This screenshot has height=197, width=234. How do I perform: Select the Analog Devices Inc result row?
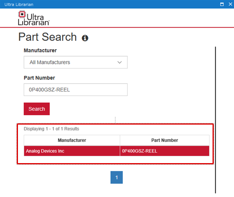117,151
